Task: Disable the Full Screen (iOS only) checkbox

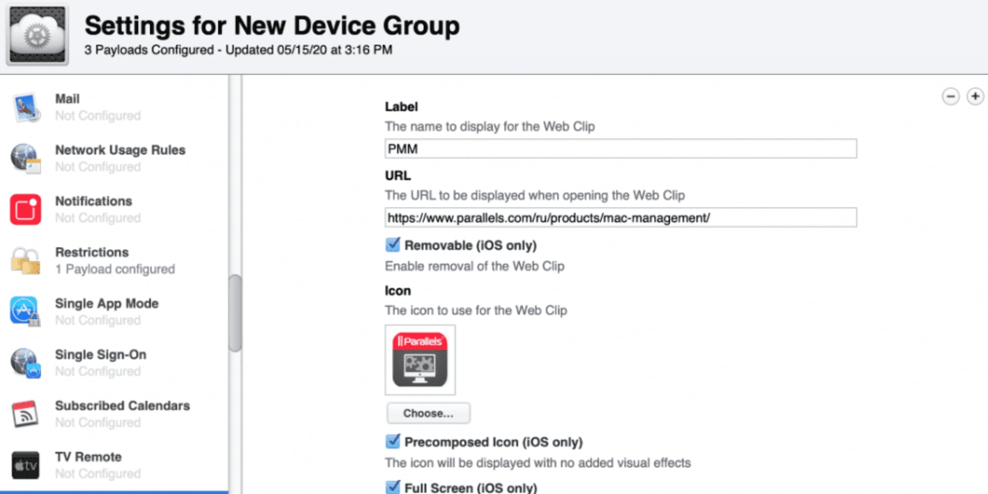Action: tap(393, 487)
